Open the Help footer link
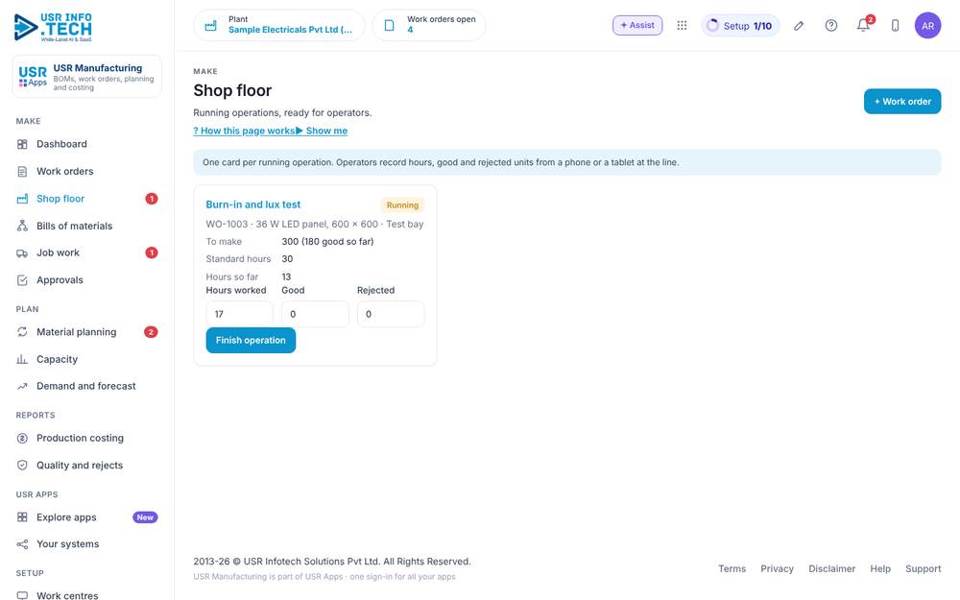 [x=880, y=568]
